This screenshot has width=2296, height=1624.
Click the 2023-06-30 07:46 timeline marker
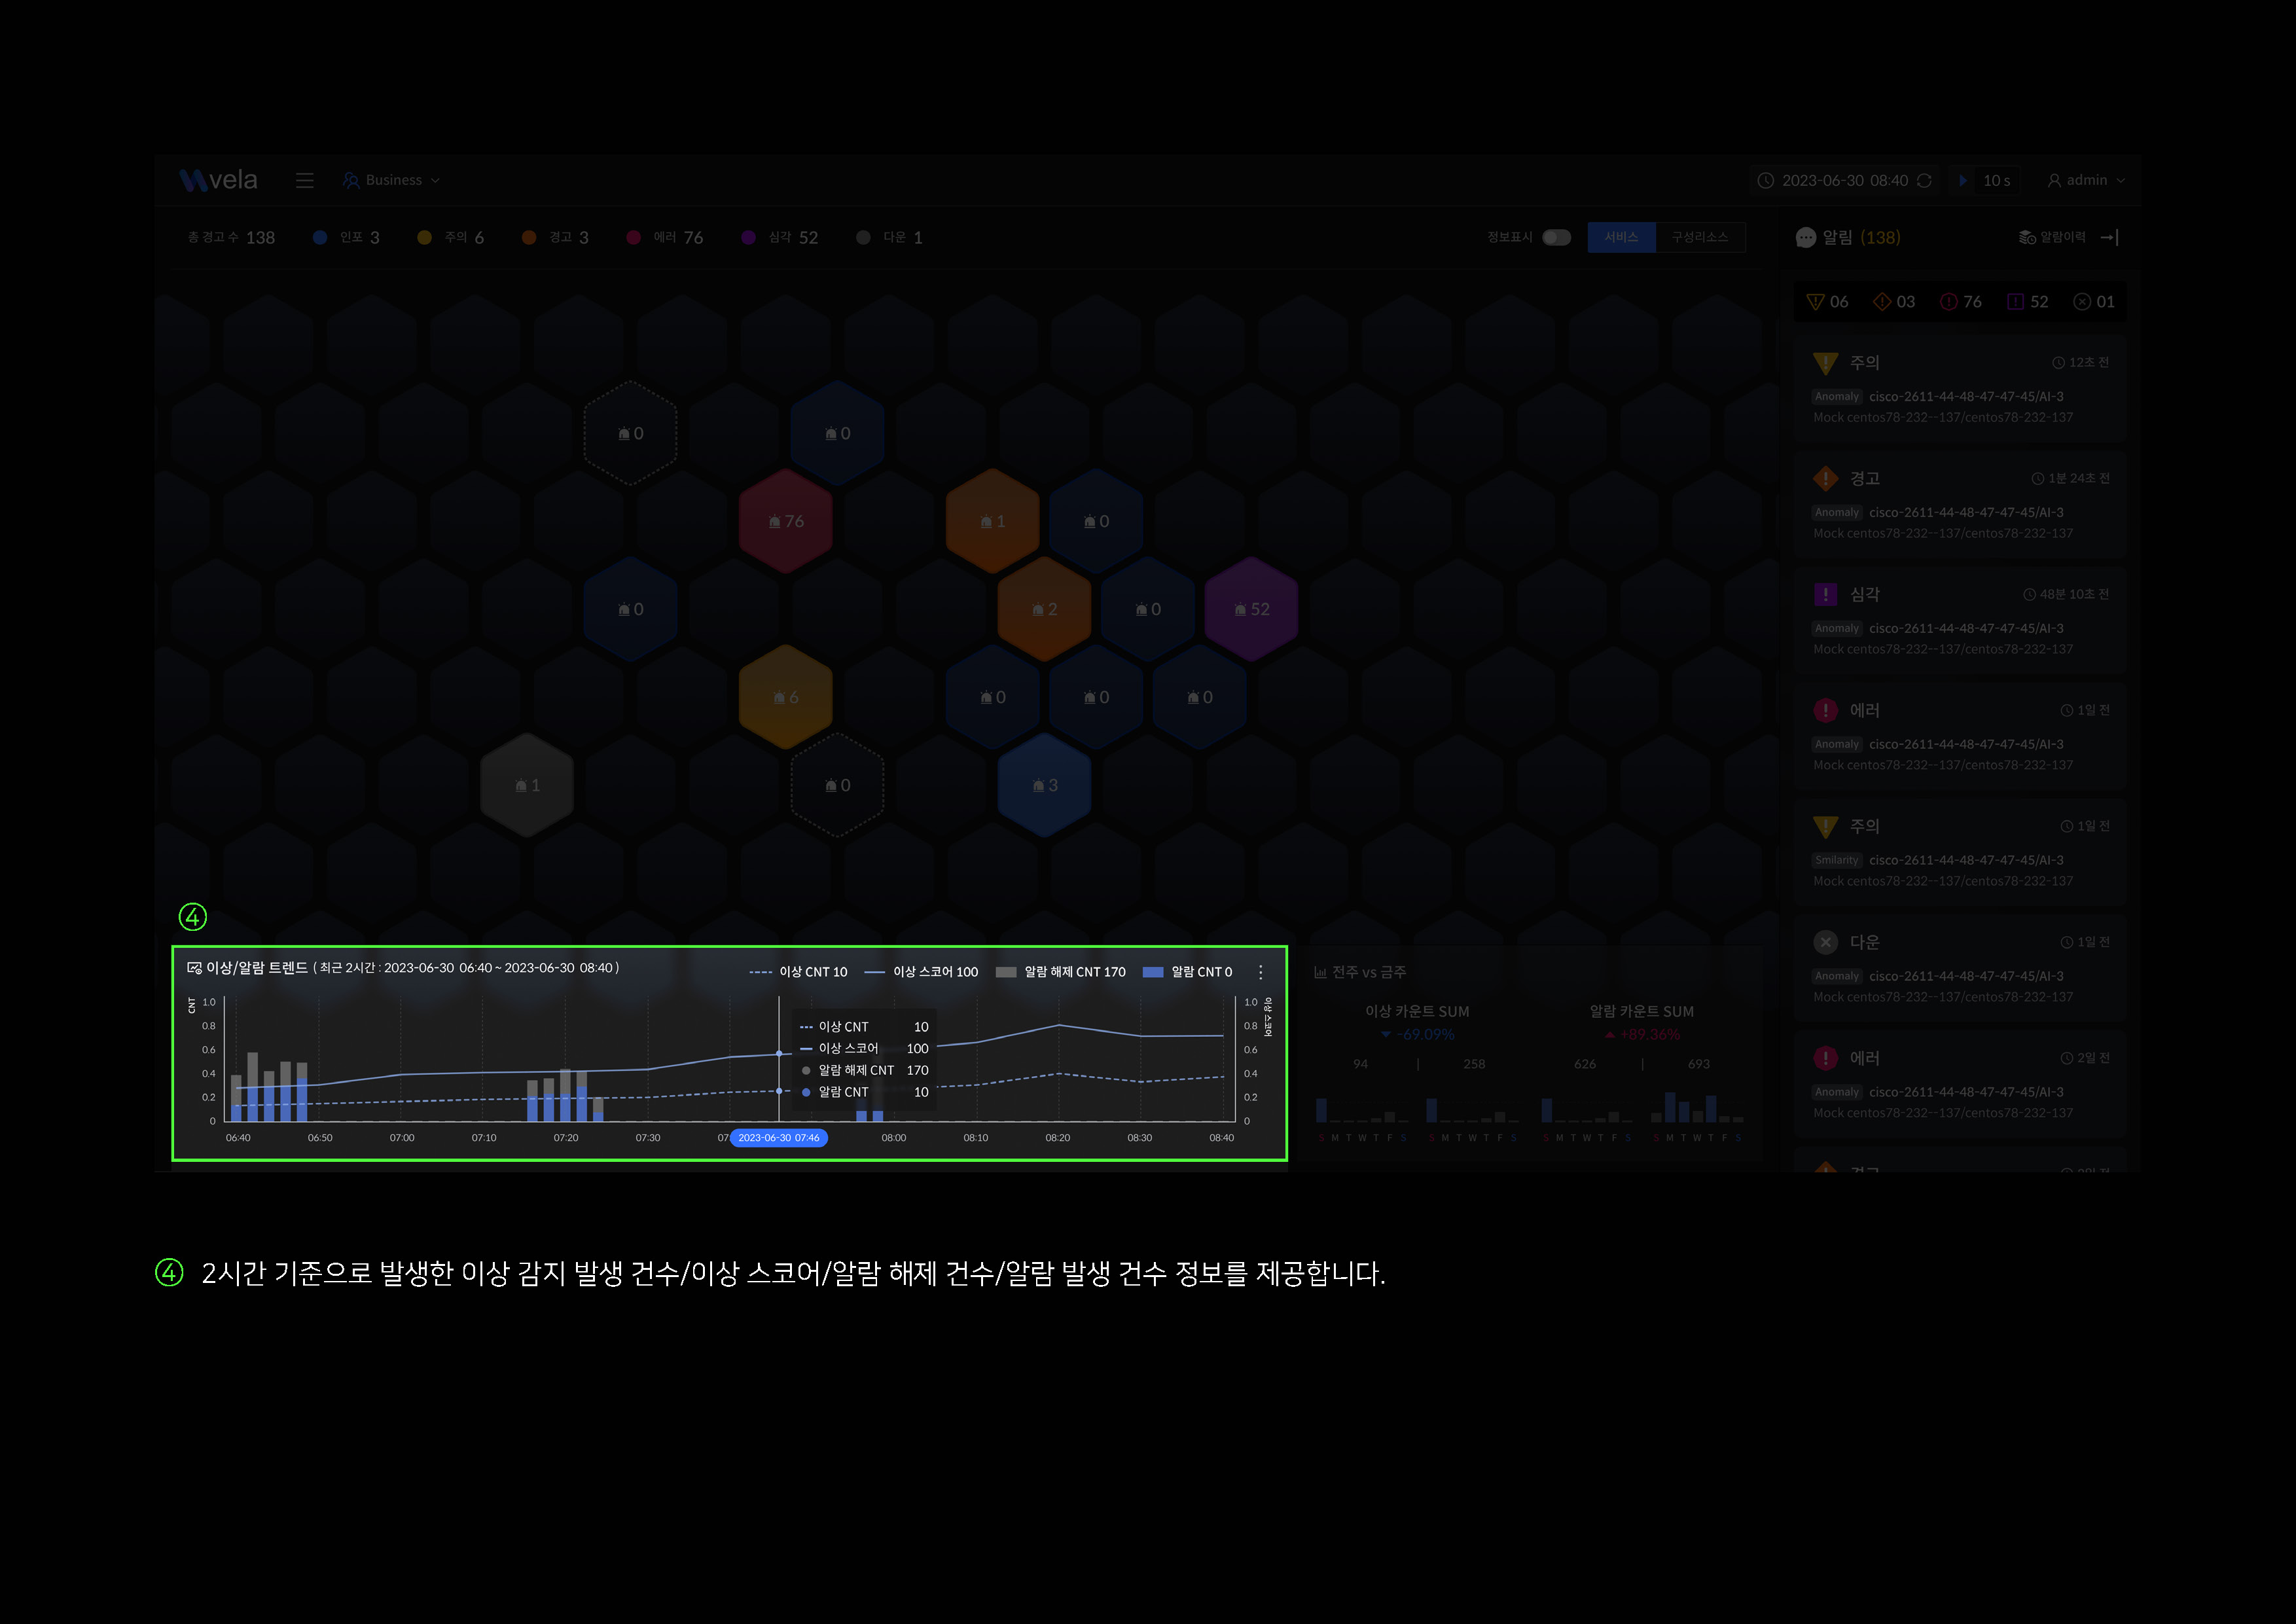coord(778,1138)
